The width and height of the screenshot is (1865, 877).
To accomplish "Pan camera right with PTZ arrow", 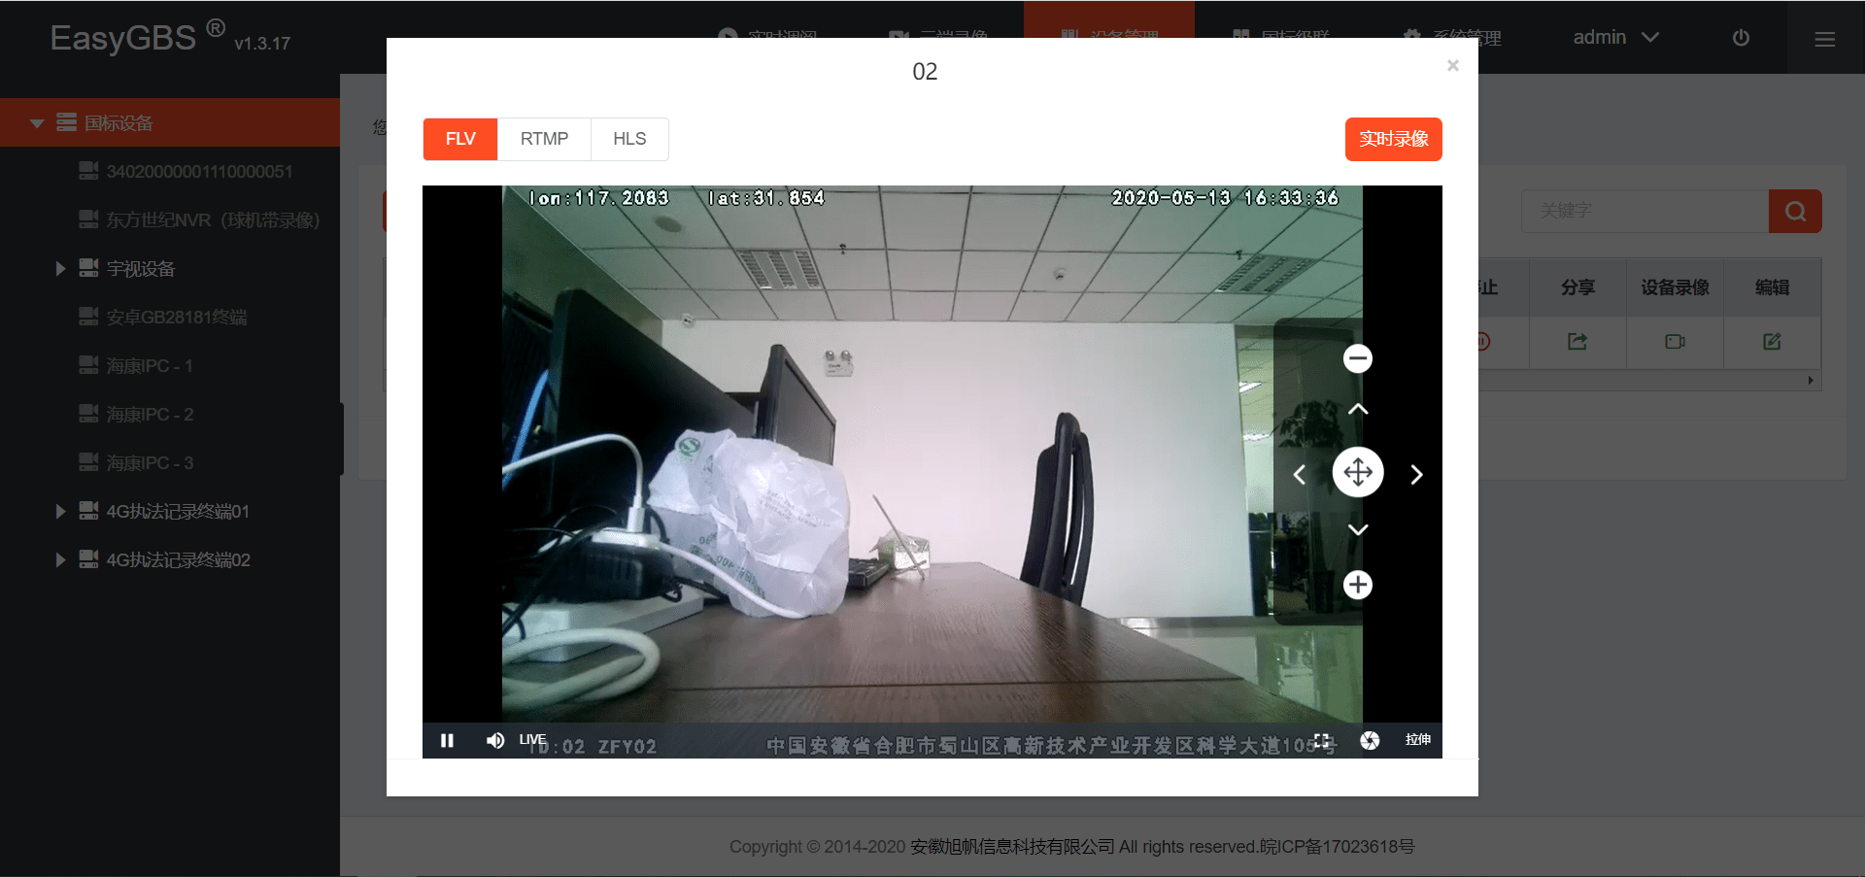I will click(x=1416, y=474).
